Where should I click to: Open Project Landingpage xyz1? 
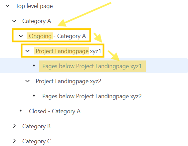(x=68, y=51)
